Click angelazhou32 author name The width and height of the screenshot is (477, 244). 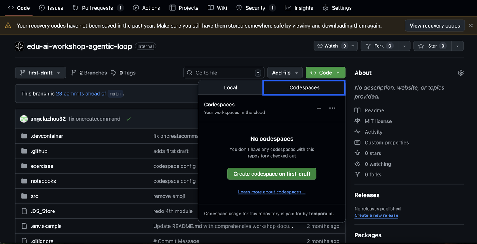[x=48, y=119]
